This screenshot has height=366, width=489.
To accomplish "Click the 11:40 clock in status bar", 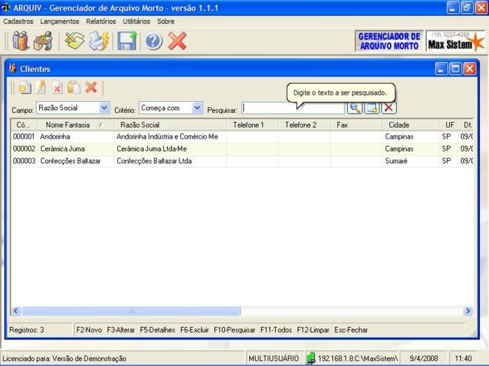I will (x=463, y=358).
